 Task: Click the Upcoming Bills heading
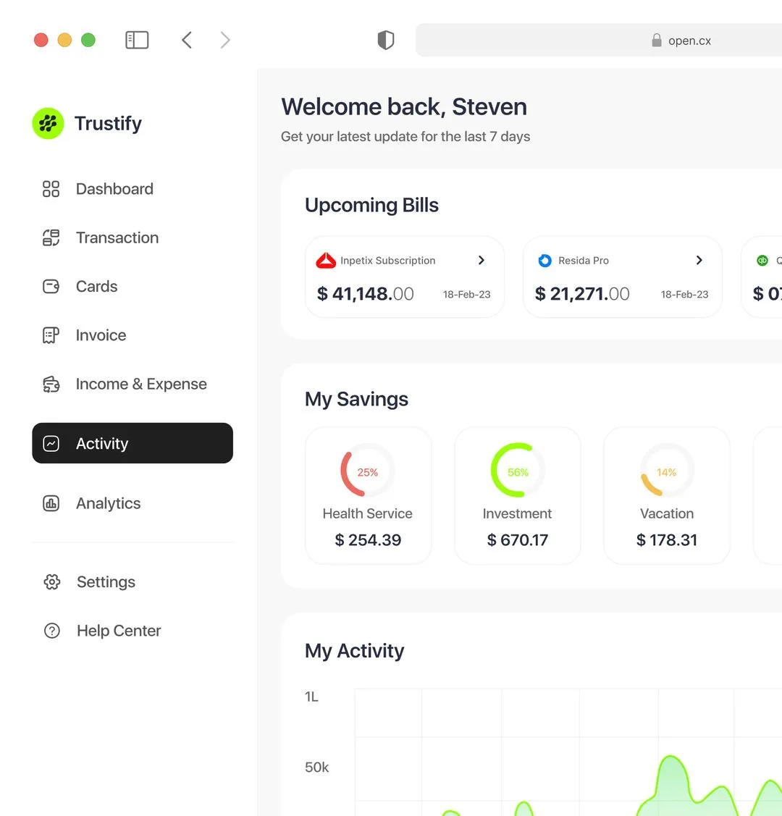[371, 206]
